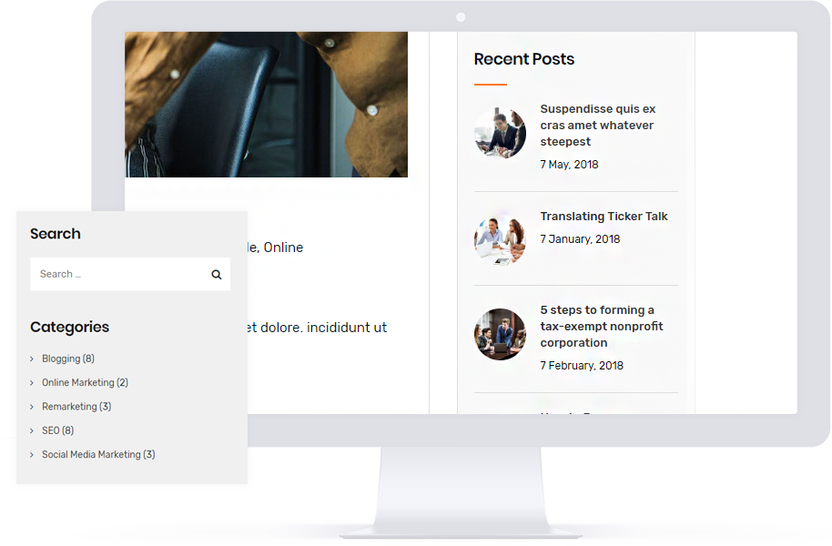Open the SEO (8) category
832x546 pixels.
pyautogui.click(x=58, y=430)
